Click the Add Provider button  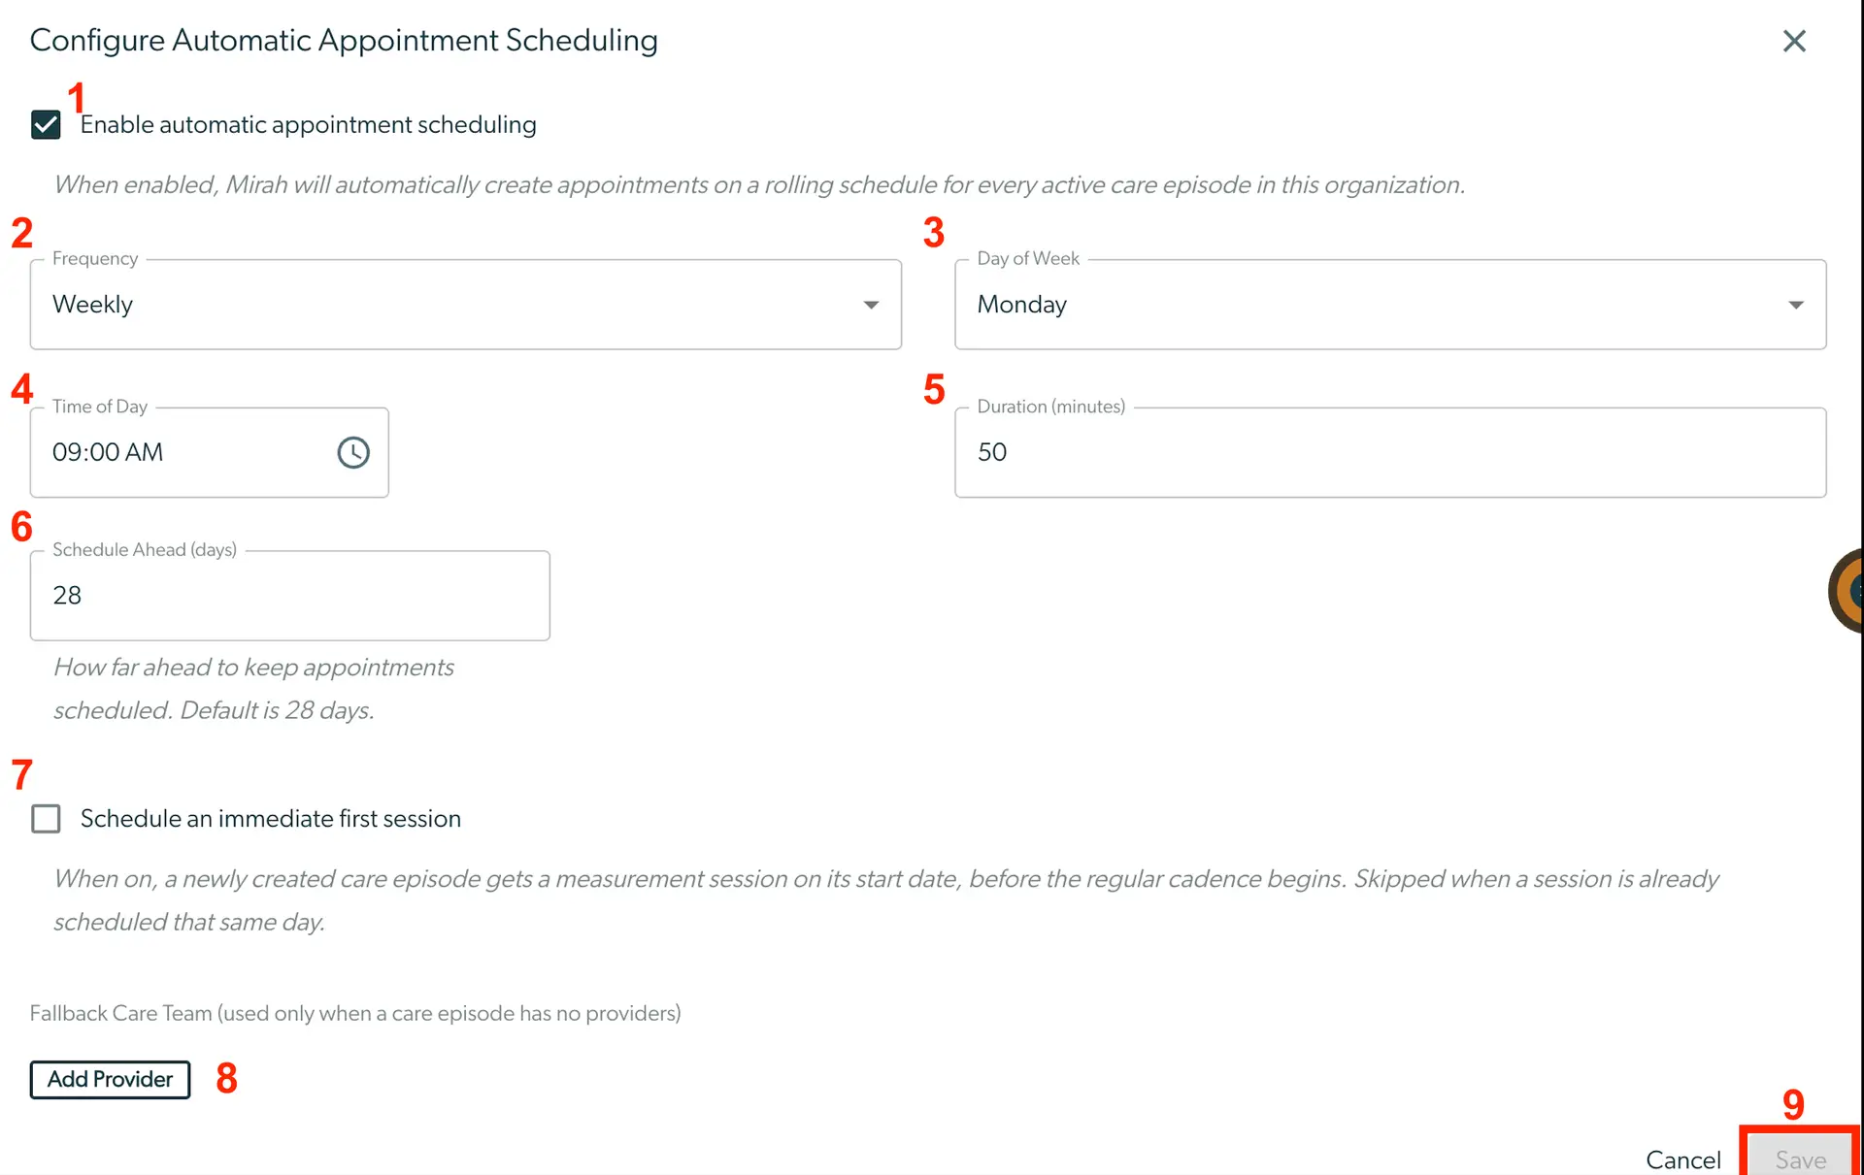click(110, 1079)
